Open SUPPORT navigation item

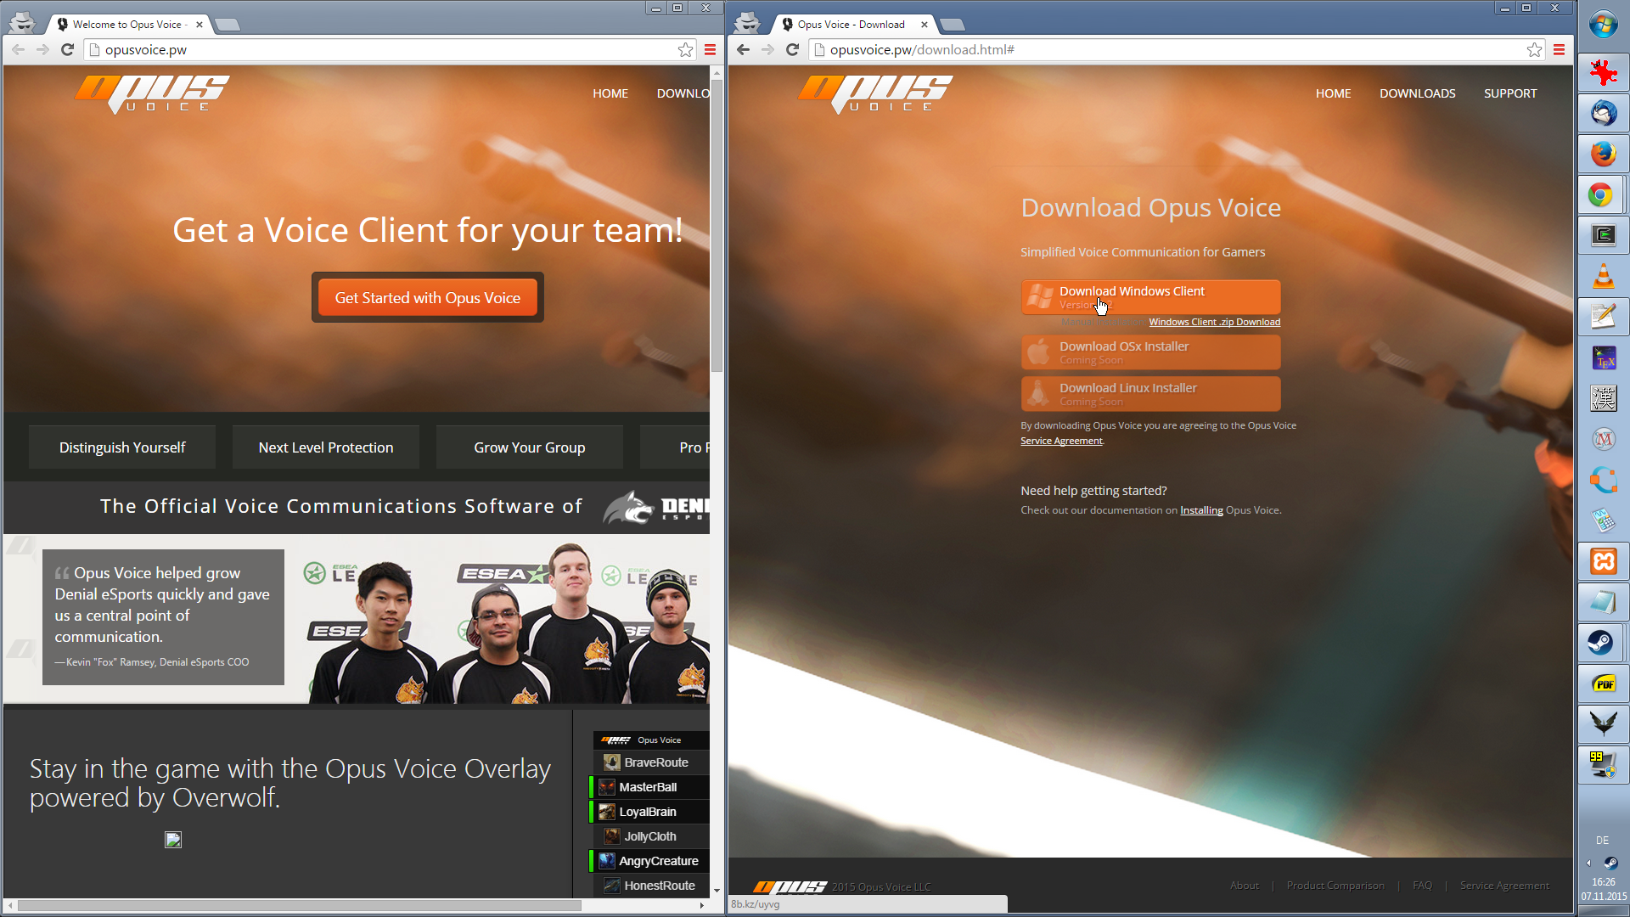click(1509, 93)
